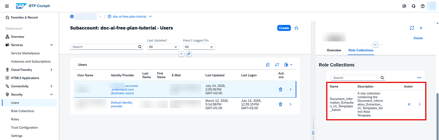Image resolution: width=439 pixels, height=140 pixels.
Task: Click the SAP logo
Action: coord(21,6)
